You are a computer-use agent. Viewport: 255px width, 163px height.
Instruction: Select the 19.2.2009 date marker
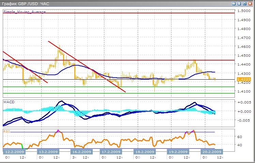tap(178, 152)
